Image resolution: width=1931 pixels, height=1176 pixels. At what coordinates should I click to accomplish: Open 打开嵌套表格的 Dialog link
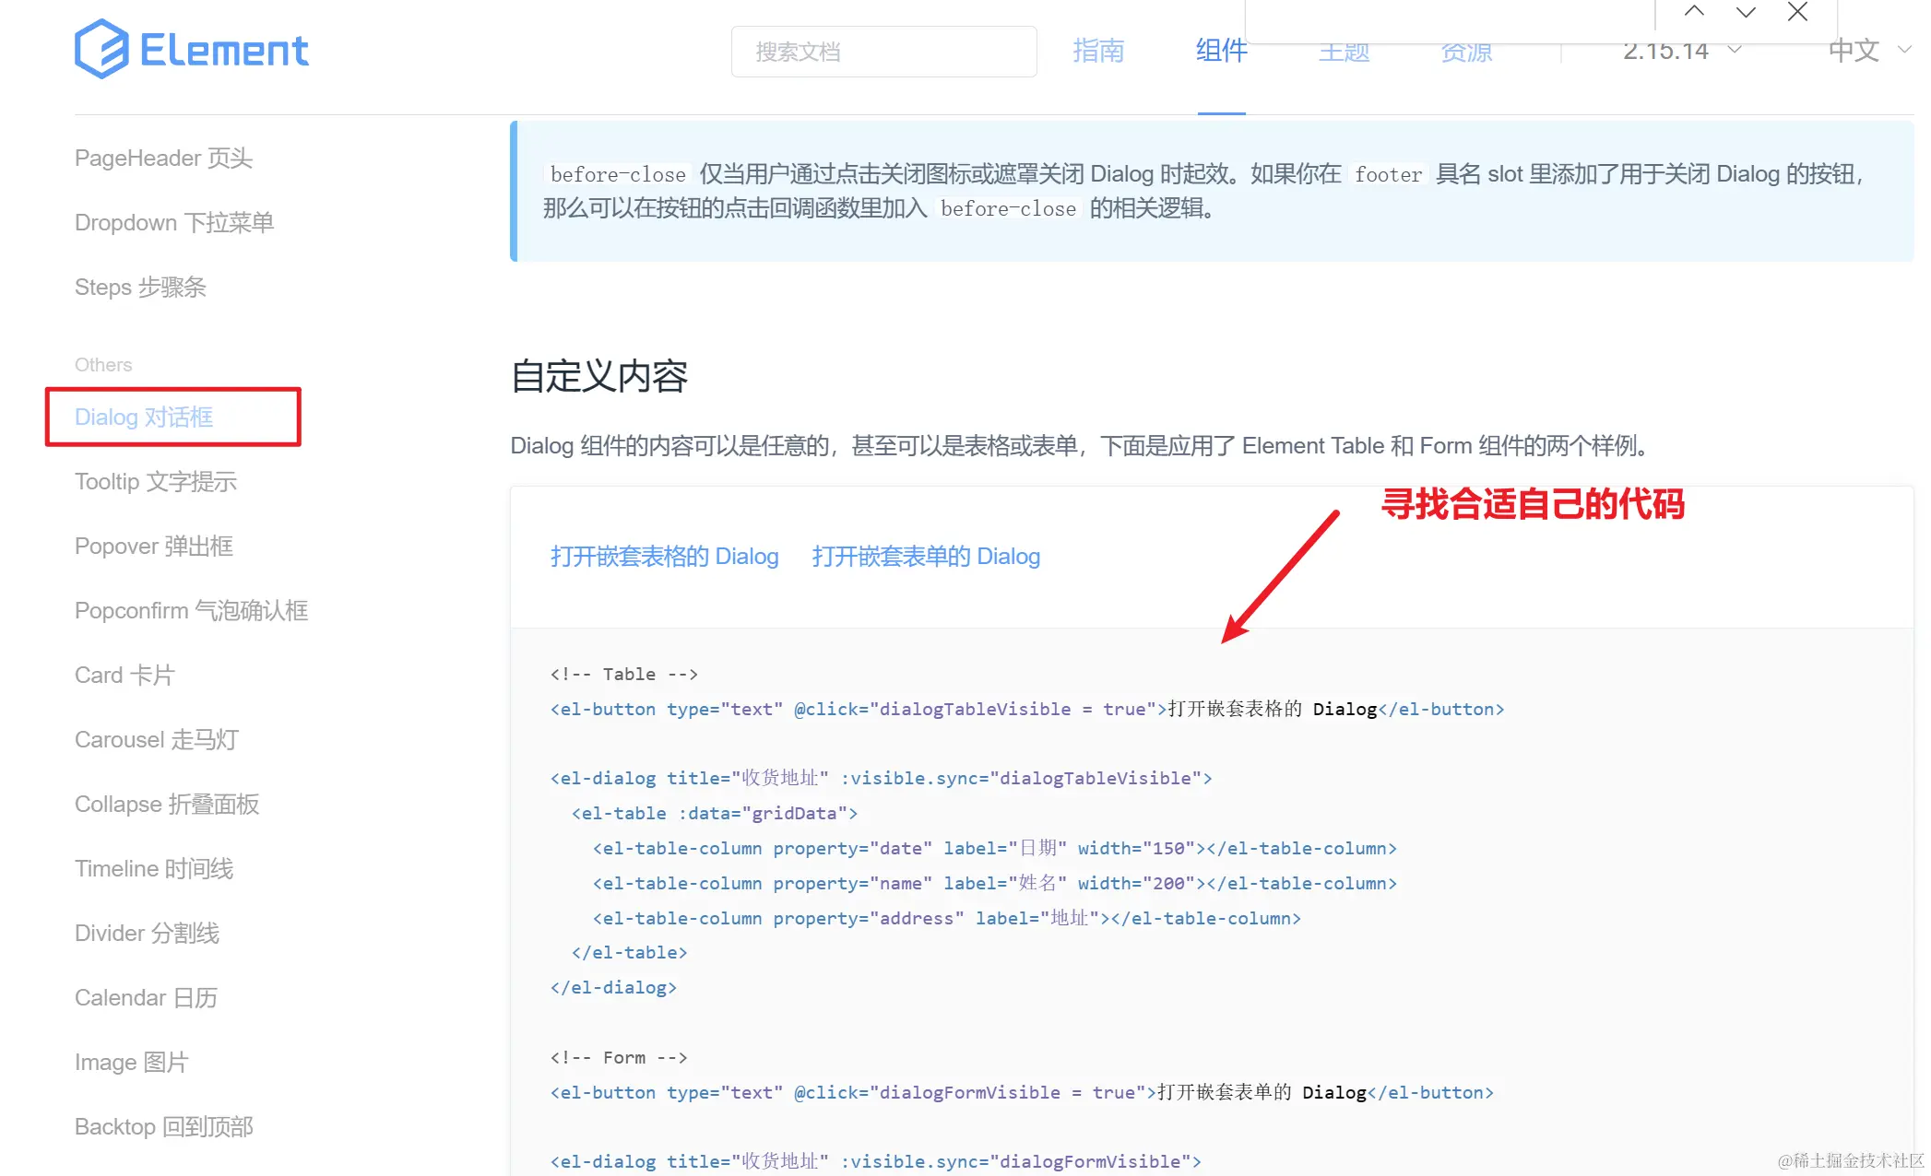point(664,557)
